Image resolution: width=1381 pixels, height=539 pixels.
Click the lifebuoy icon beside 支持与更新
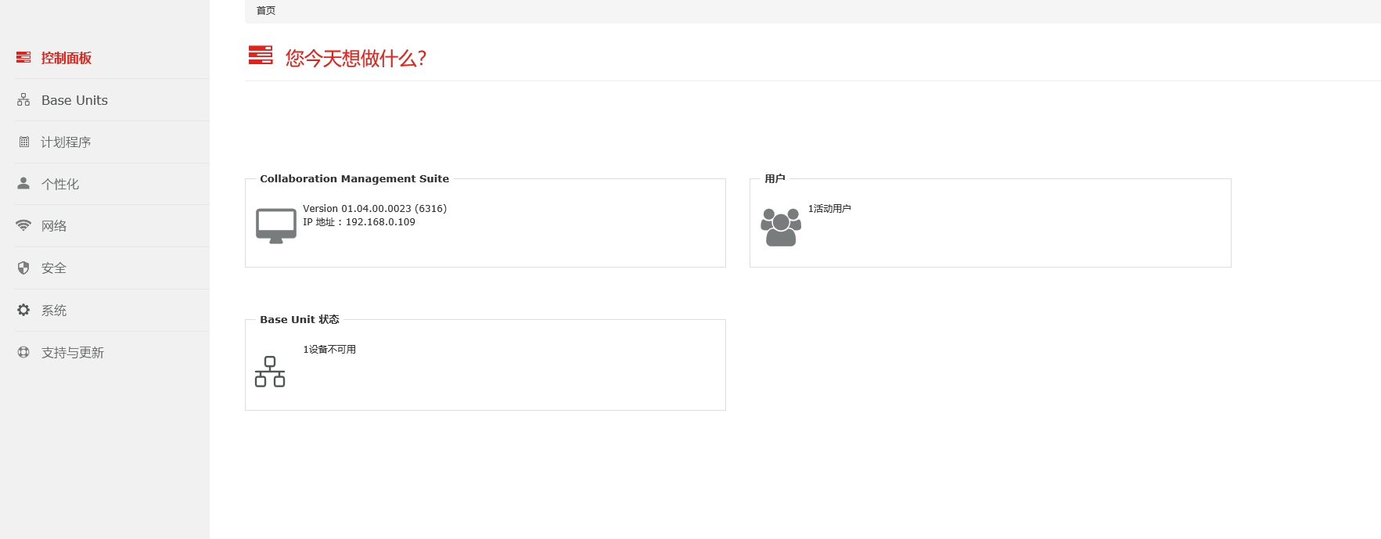[x=23, y=353]
